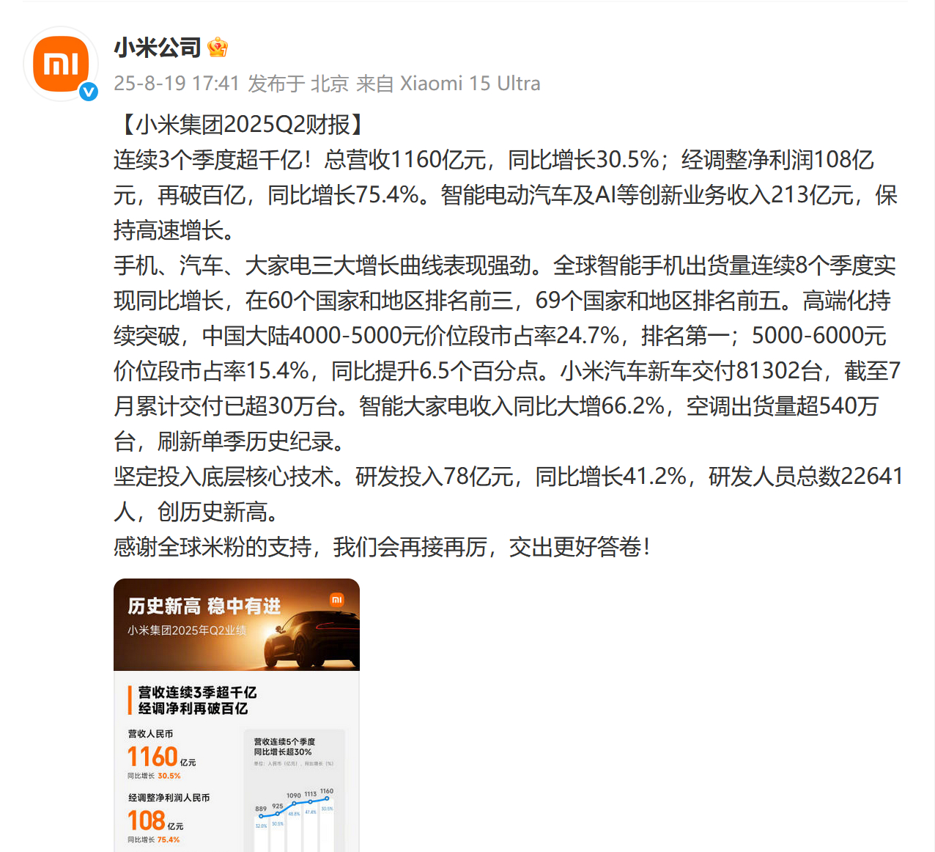This screenshot has width=935, height=852.
Task: Click the 108 亿元 adjusted profit figure
Action: pyautogui.click(x=155, y=820)
